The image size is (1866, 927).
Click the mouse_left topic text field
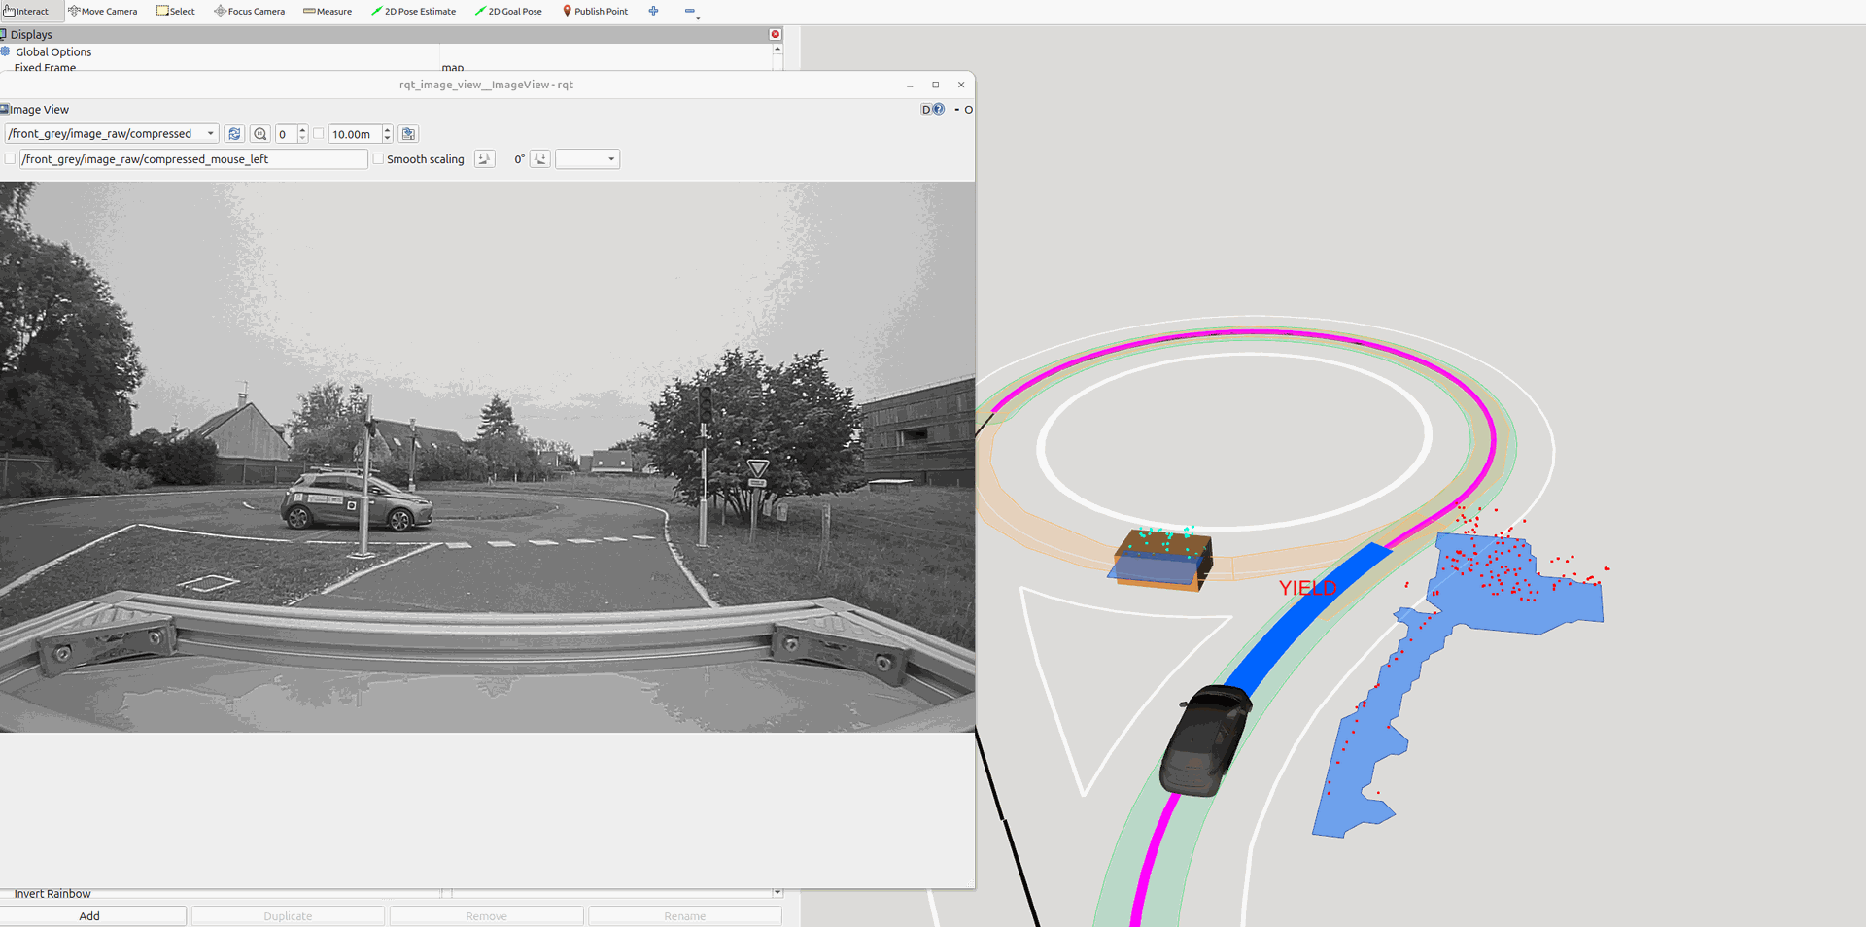pos(193,159)
